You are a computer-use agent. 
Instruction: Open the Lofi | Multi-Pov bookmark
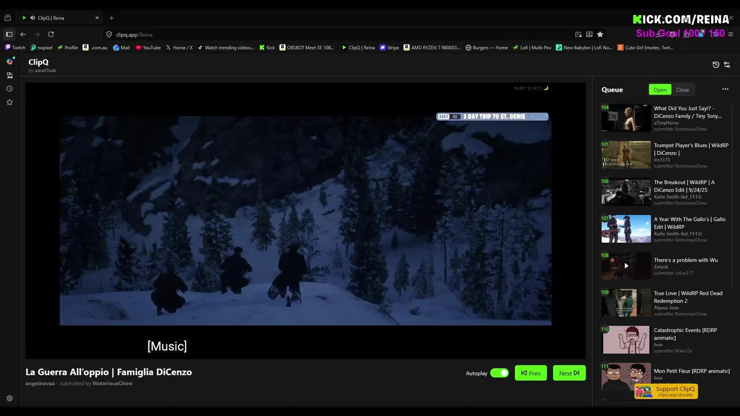point(532,47)
